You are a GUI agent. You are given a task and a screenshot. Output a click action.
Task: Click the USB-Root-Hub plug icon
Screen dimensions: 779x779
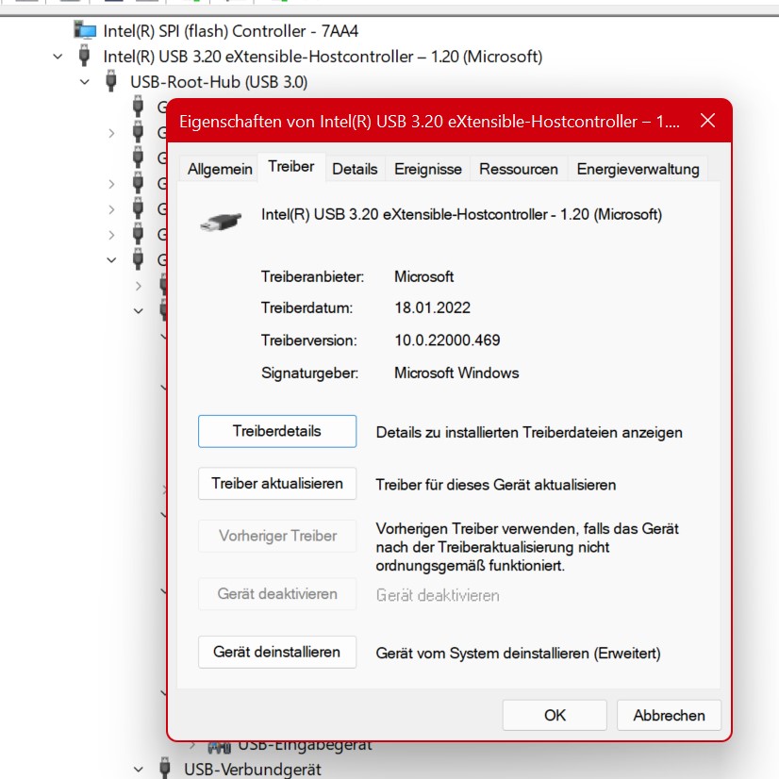pos(111,81)
